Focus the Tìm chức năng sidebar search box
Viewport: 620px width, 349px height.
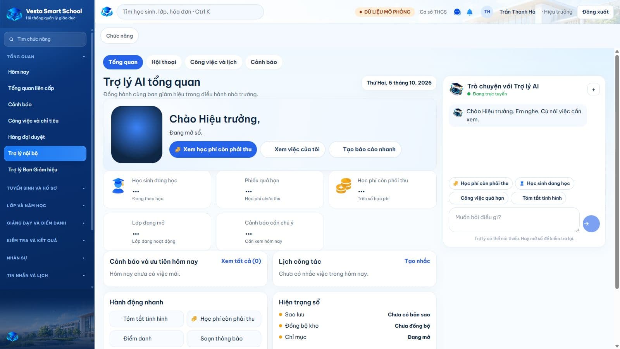click(x=45, y=39)
